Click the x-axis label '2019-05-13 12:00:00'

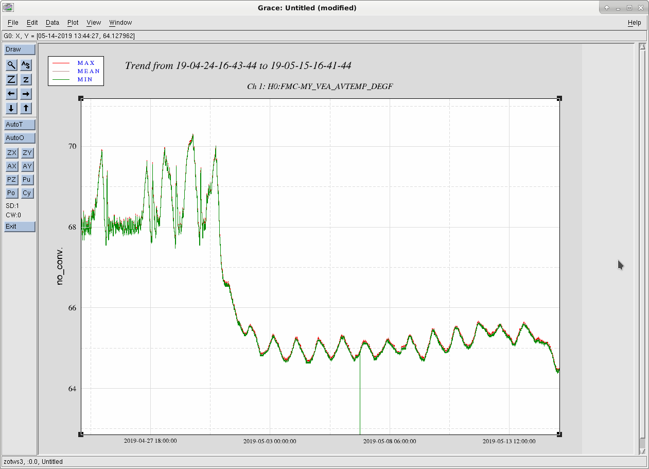click(509, 441)
